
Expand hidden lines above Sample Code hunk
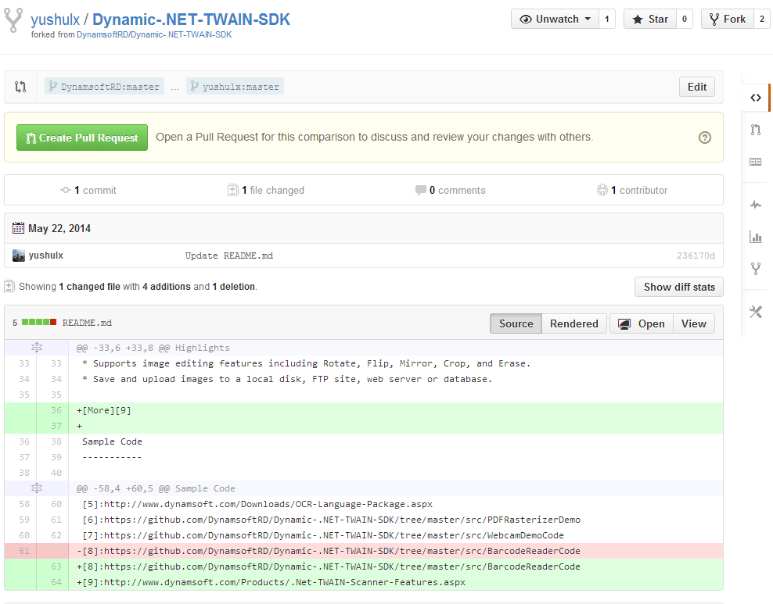point(36,488)
